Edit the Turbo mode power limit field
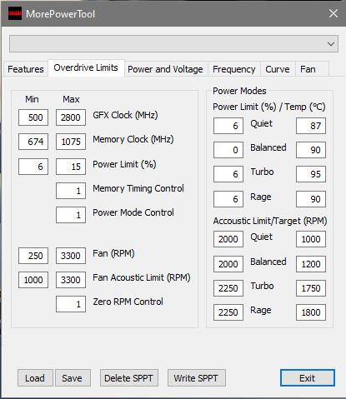 228,174
